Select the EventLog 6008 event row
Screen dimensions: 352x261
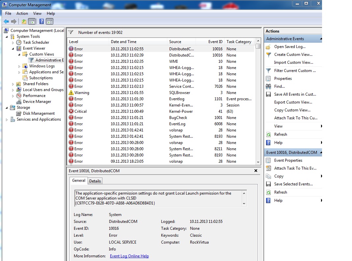[161, 124]
